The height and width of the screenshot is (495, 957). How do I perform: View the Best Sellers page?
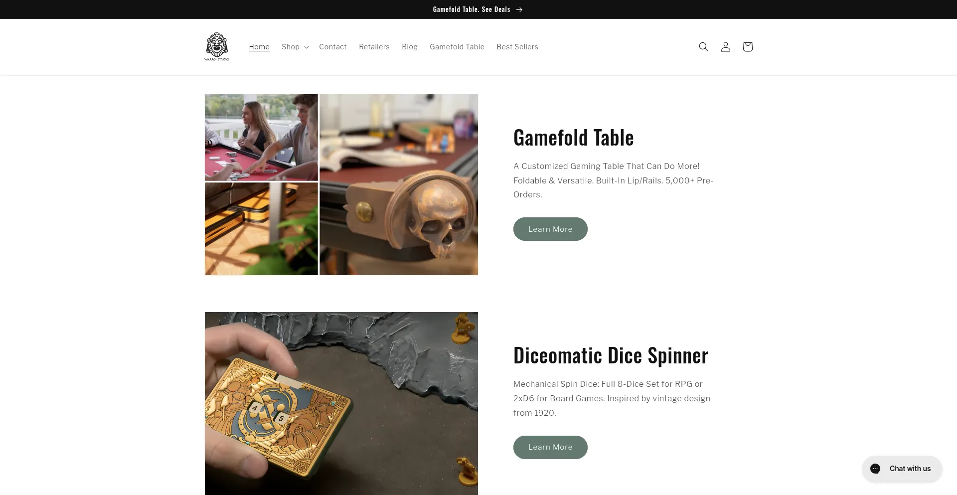click(x=517, y=47)
